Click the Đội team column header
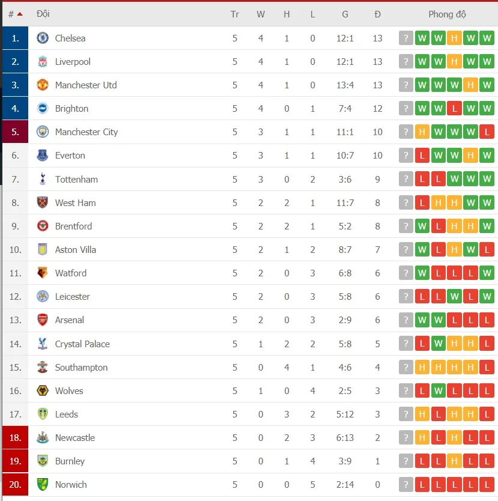 pyautogui.click(x=43, y=14)
